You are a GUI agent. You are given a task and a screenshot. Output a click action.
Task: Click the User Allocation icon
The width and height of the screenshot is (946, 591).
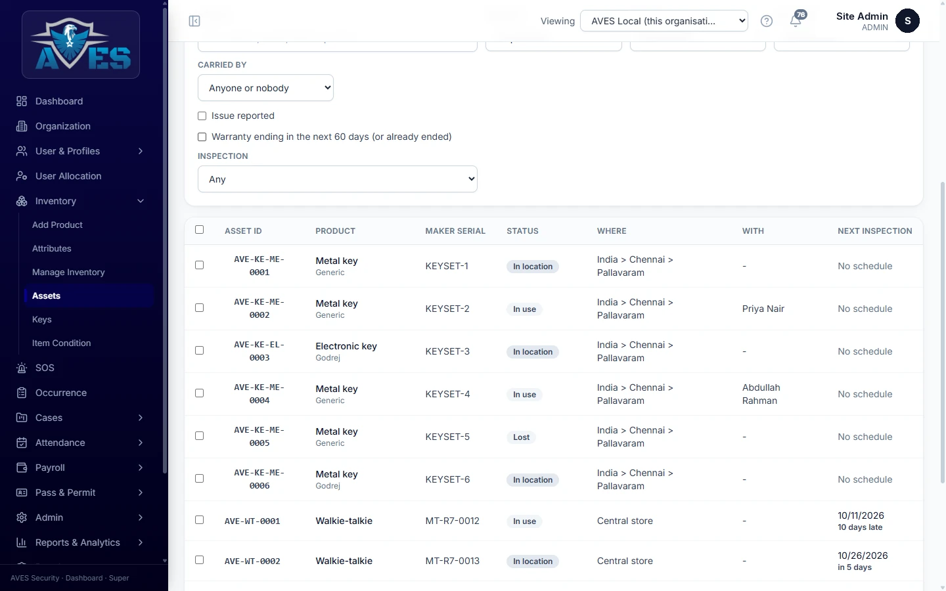22,176
